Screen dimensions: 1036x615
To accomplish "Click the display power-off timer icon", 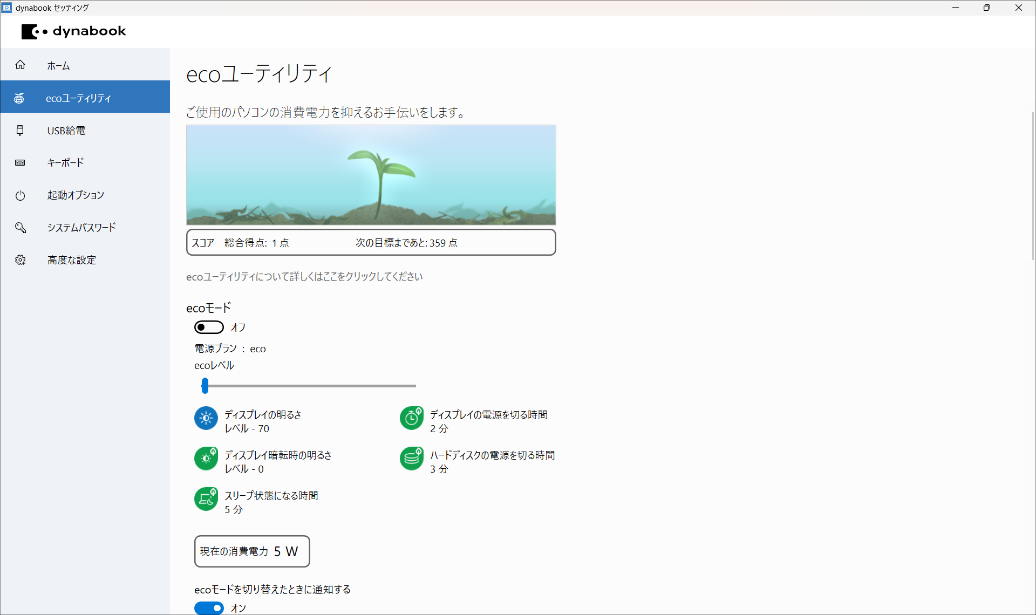I will coord(411,419).
